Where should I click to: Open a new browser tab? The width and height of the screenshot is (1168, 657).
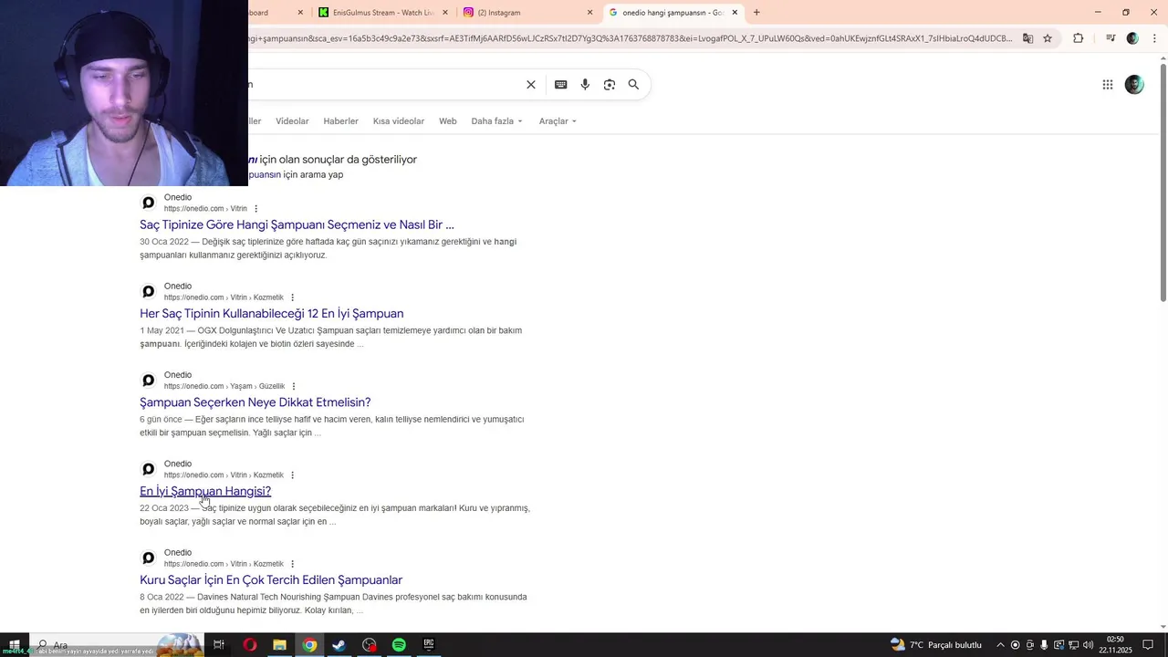pyautogui.click(x=756, y=13)
